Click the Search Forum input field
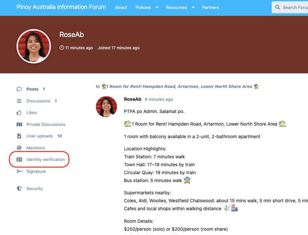Screen dimensions: 308x235 pyautogui.click(x=294, y=7)
